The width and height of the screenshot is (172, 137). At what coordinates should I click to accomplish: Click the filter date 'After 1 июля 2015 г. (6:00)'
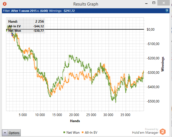(29, 11)
